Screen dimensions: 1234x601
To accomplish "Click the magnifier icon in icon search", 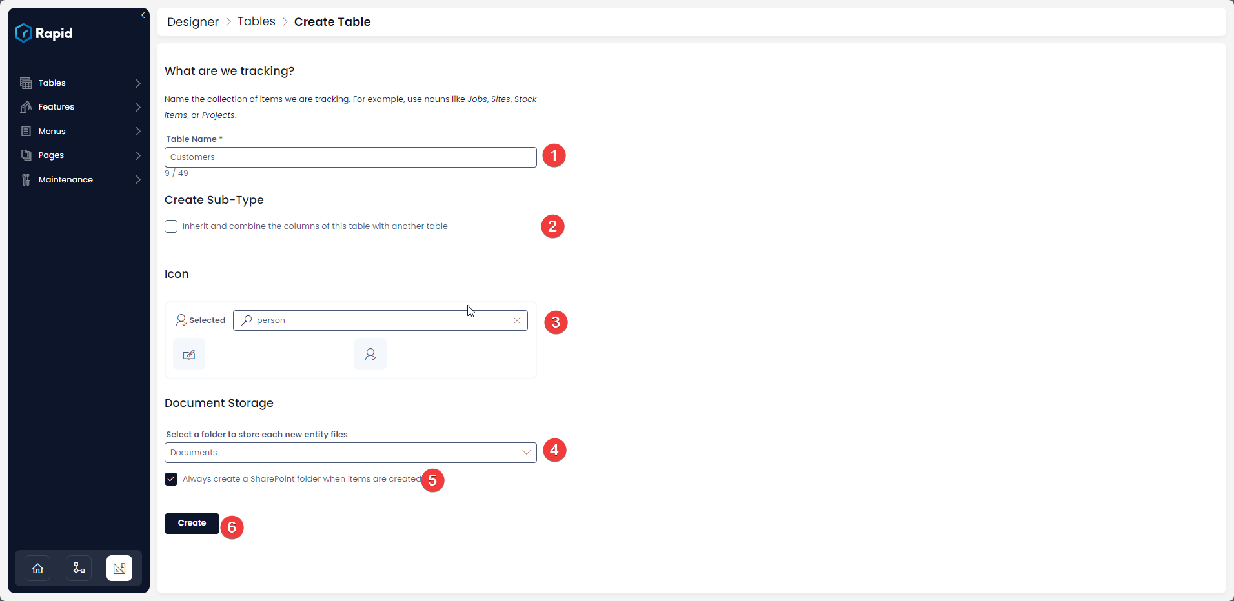I will pyautogui.click(x=247, y=320).
